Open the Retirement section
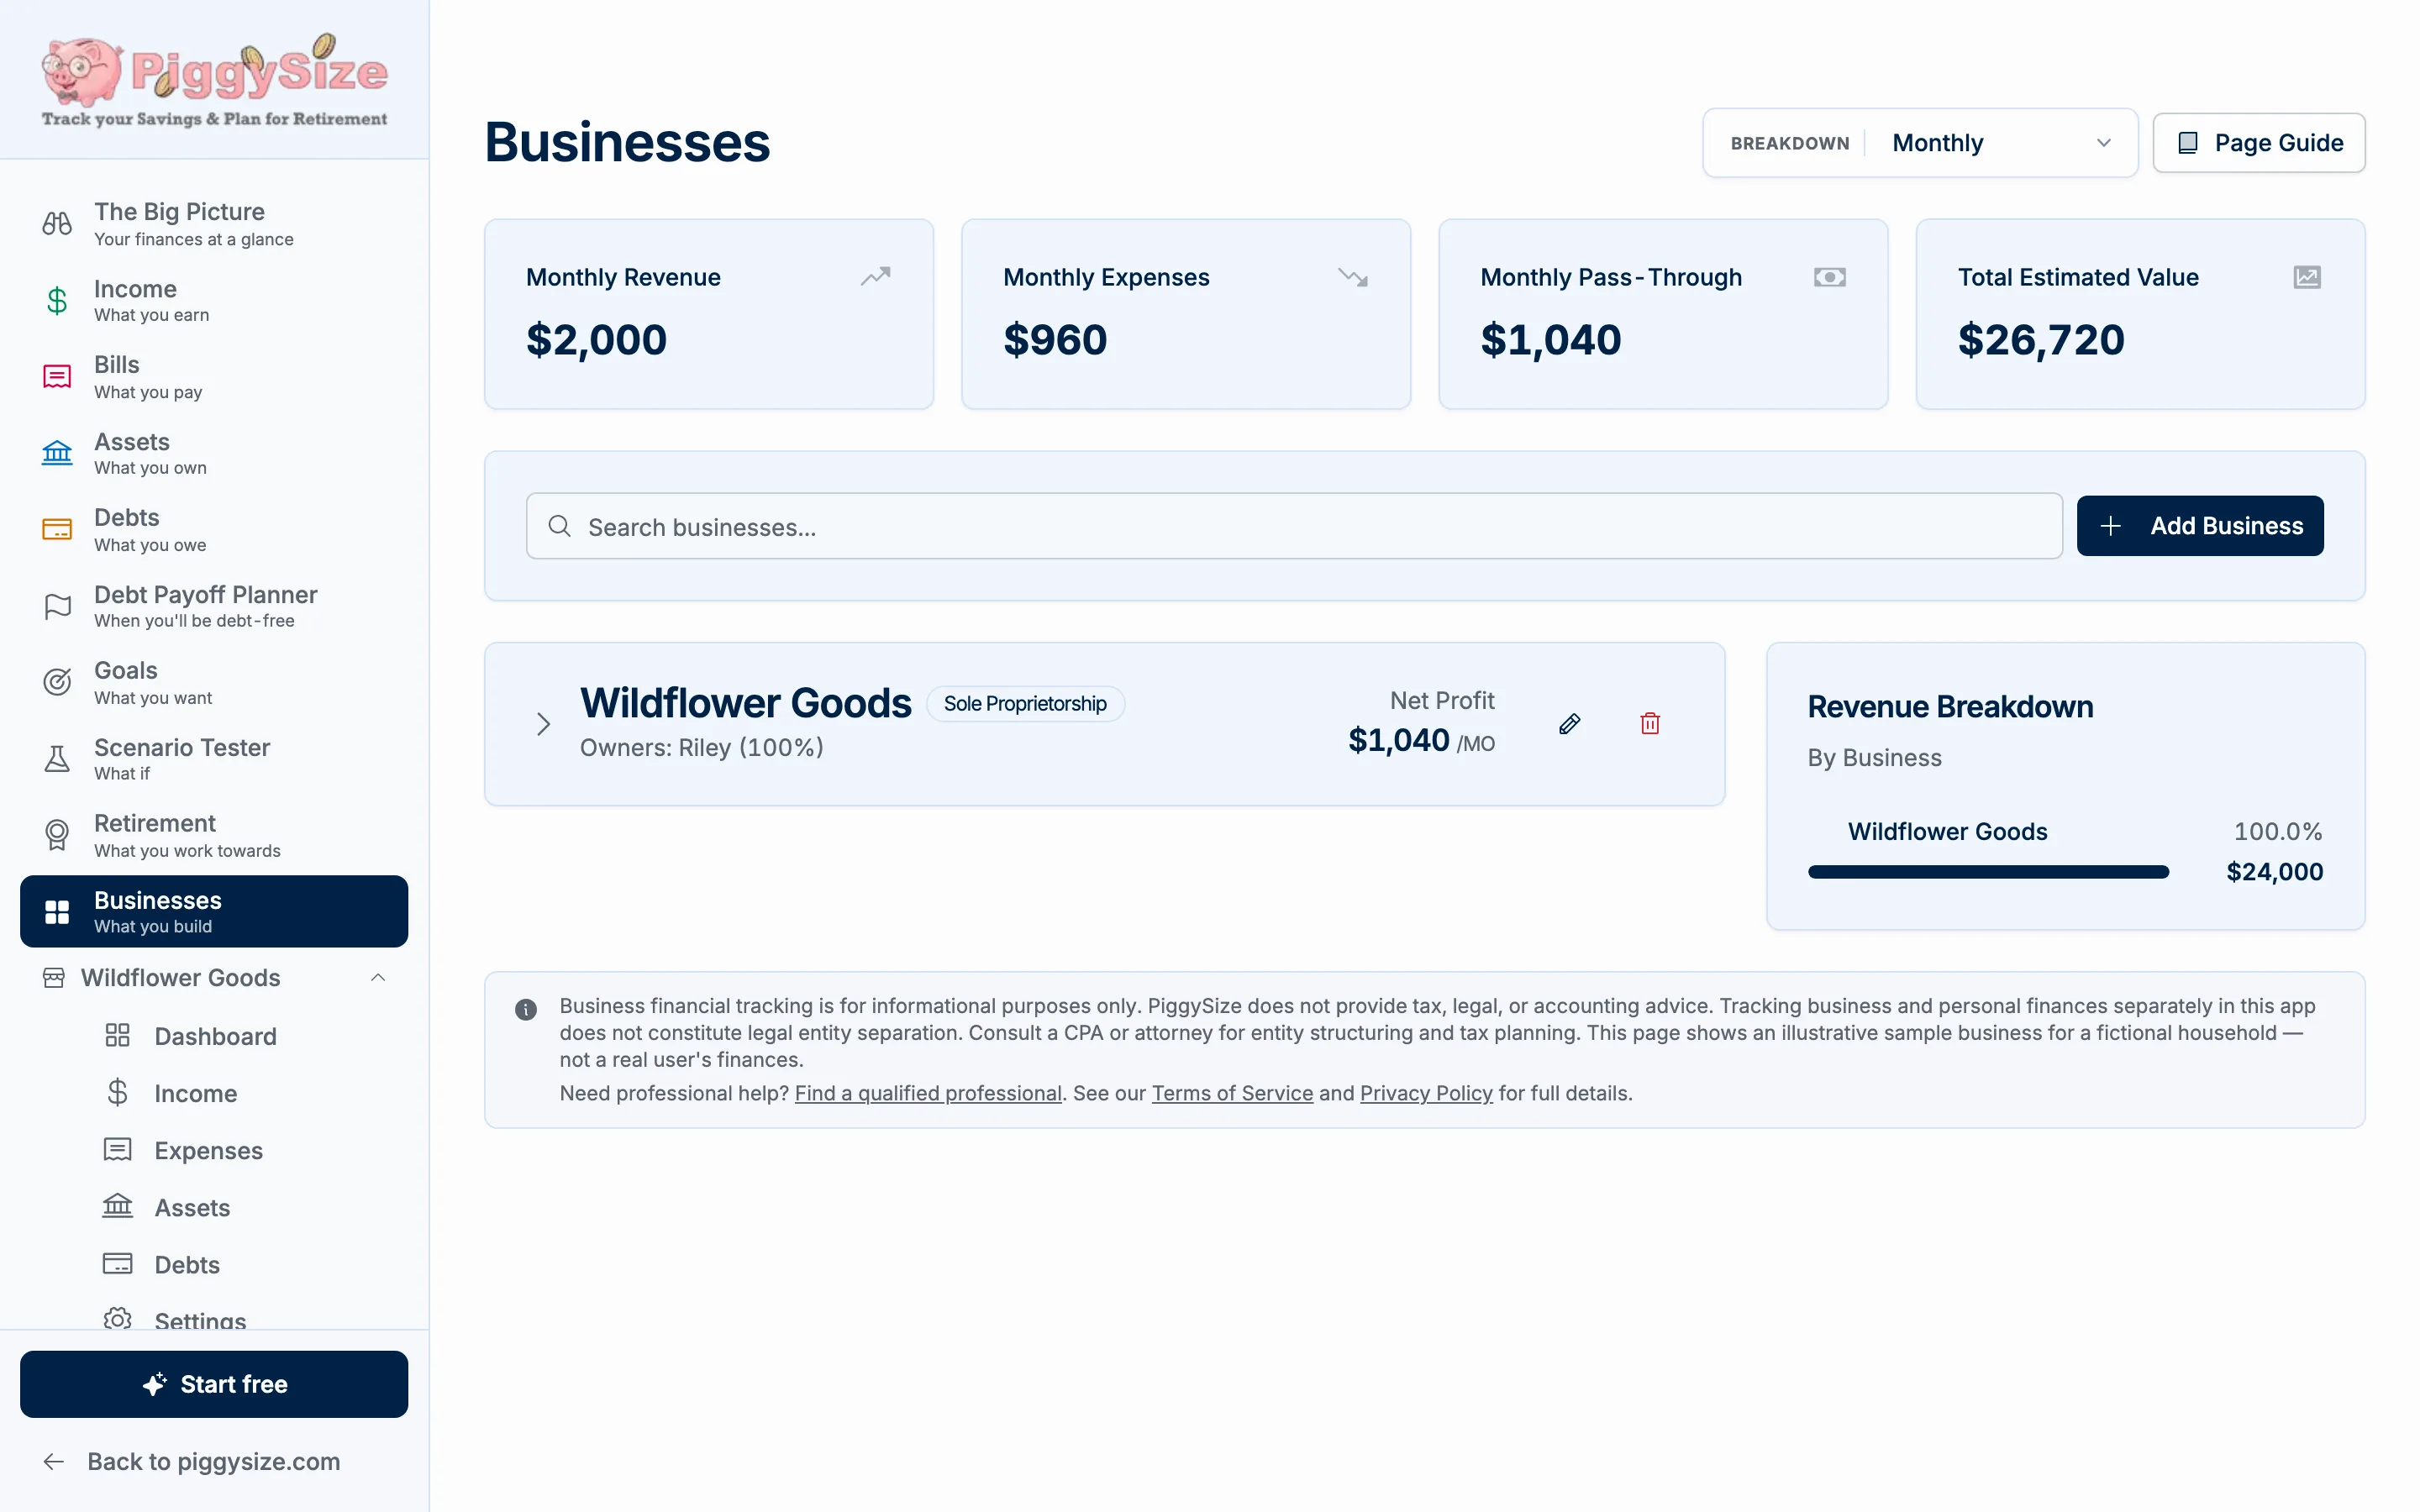The height and width of the screenshot is (1512, 2420). (x=214, y=835)
